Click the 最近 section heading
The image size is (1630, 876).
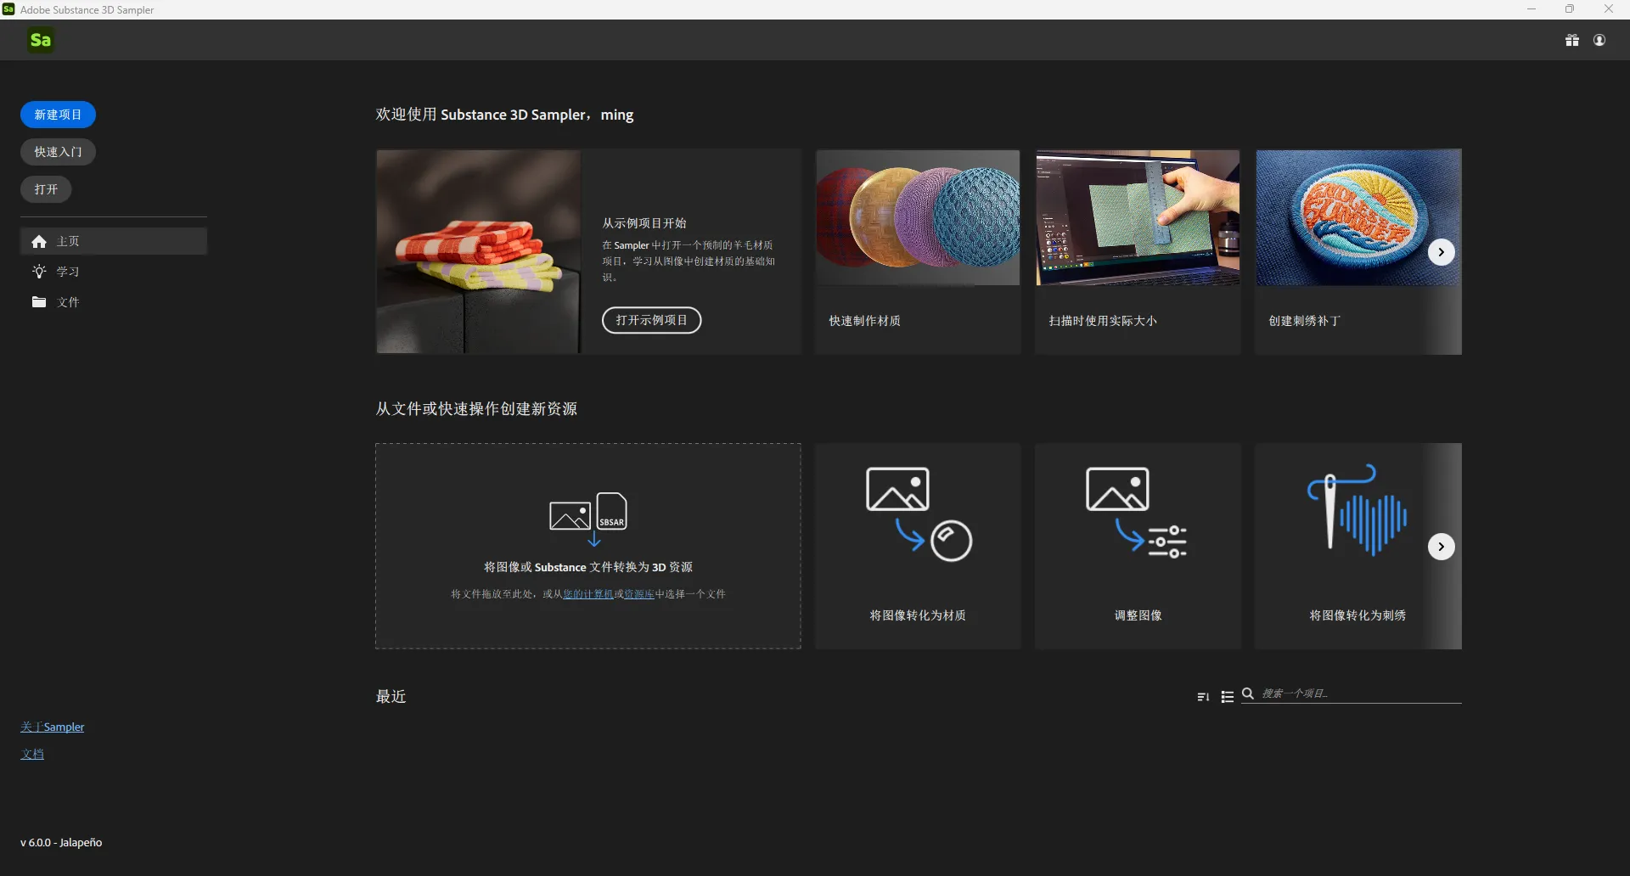[391, 697]
